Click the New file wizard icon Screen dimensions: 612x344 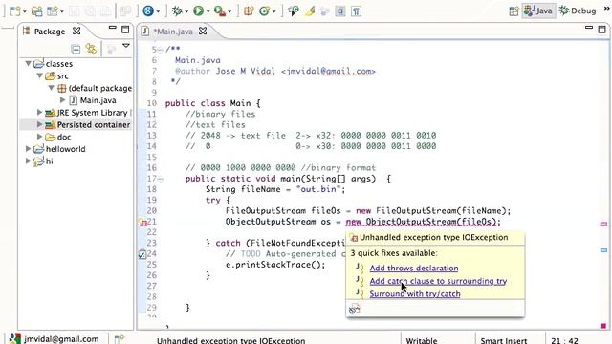(x=14, y=11)
